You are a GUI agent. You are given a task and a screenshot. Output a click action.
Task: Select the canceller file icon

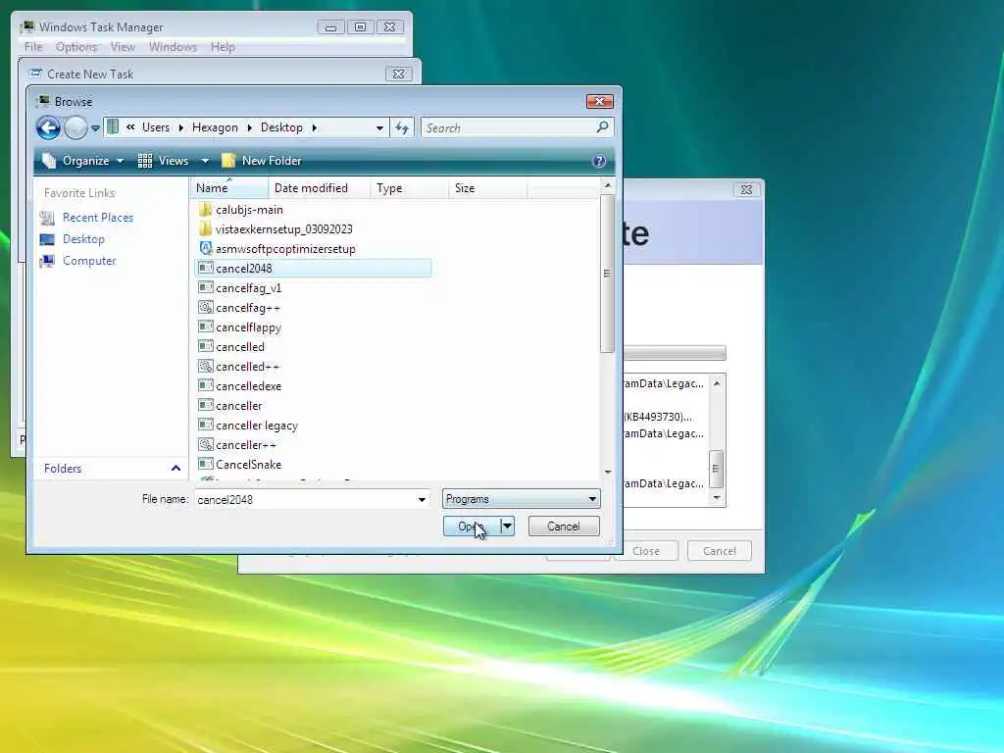[x=206, y=405]
